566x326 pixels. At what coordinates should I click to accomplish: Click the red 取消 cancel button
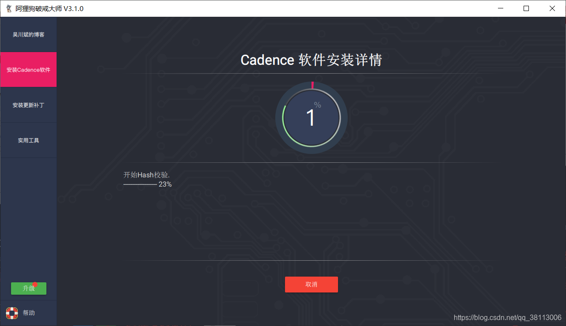tap(311, 285)
